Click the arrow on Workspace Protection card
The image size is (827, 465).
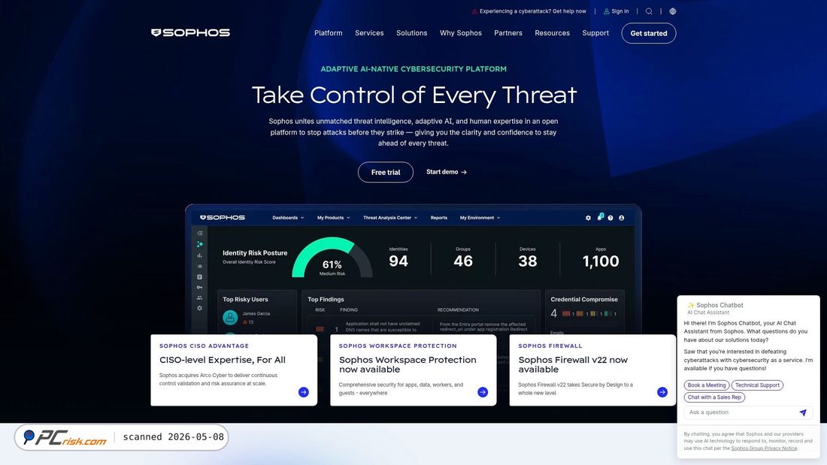coord(483,391)
